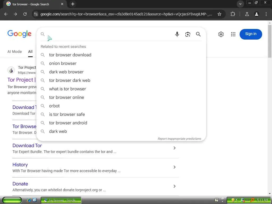Click the security shield tray icon

[x=233, y=200]
